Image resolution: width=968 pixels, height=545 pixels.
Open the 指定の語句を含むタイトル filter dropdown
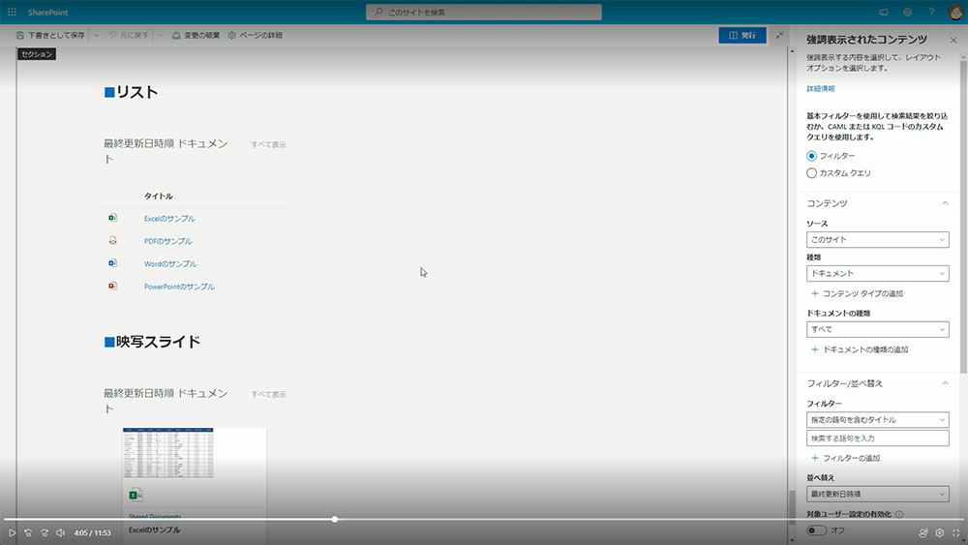coord(877,420)
